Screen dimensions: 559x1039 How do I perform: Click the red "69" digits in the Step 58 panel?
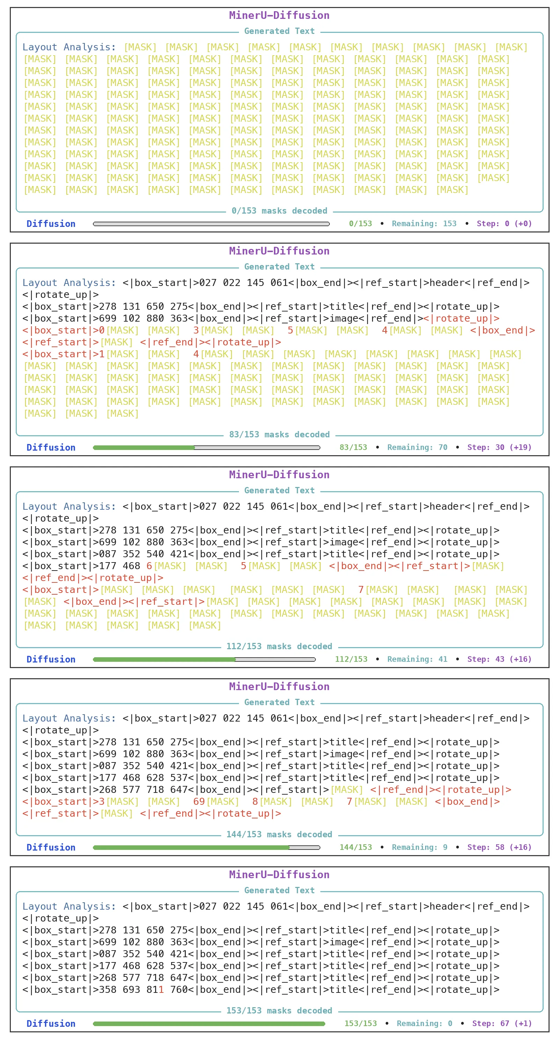coord(199,801)
